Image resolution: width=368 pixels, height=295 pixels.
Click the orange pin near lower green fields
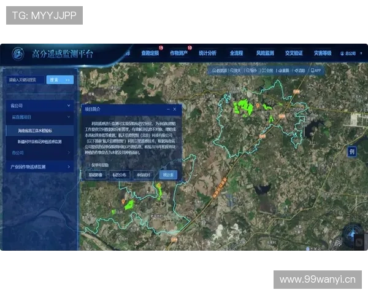[x=123, y=202]
